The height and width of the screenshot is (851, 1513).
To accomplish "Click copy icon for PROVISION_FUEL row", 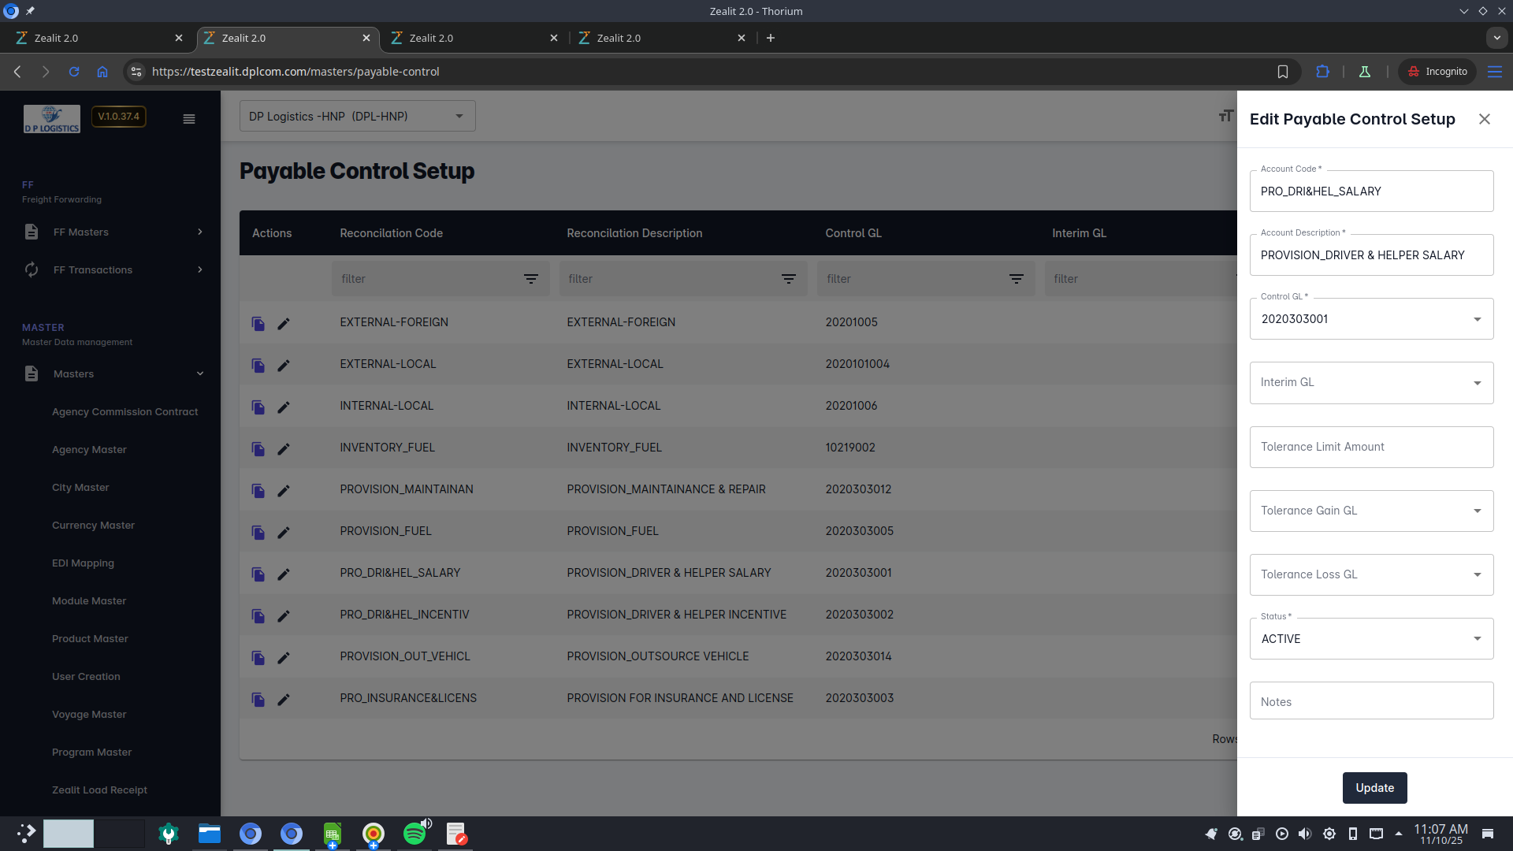I will [258, 533].
